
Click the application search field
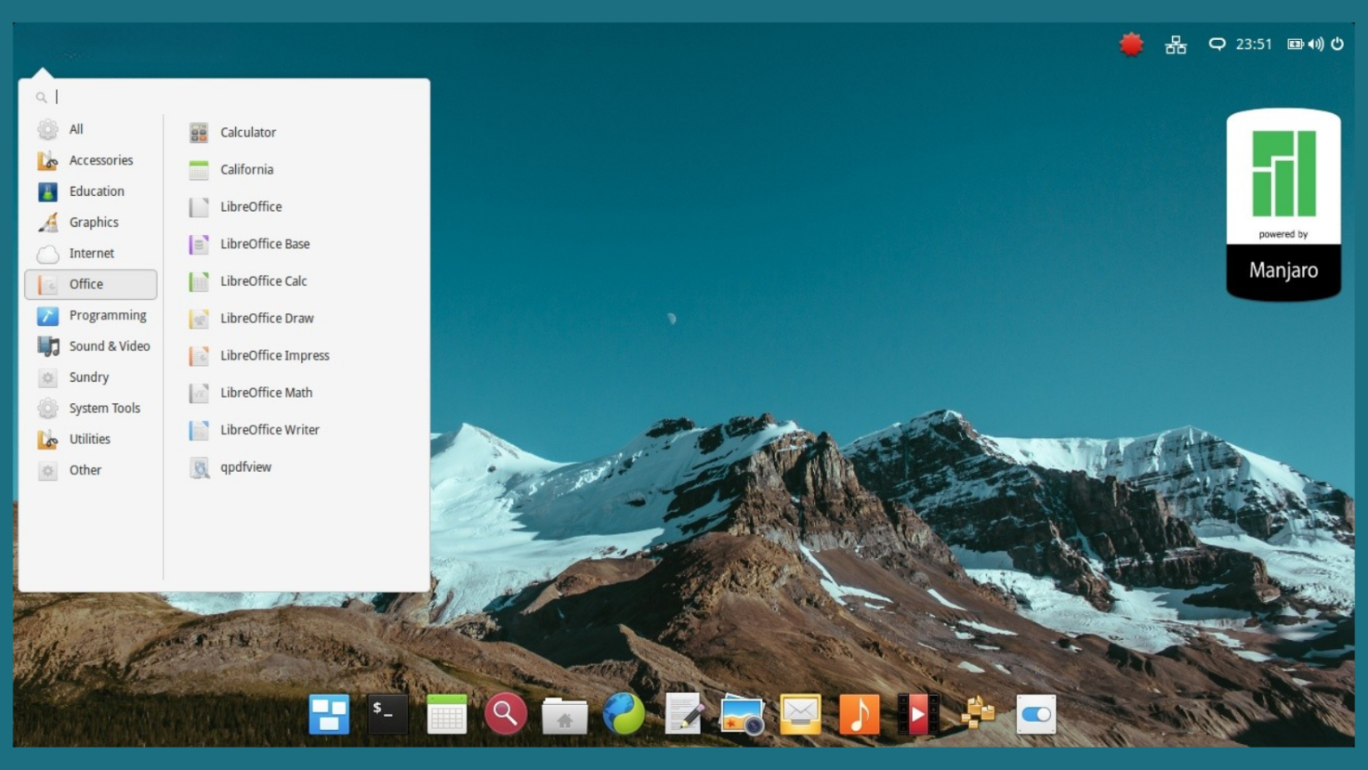pyautogui.click(x=232, y=97)
